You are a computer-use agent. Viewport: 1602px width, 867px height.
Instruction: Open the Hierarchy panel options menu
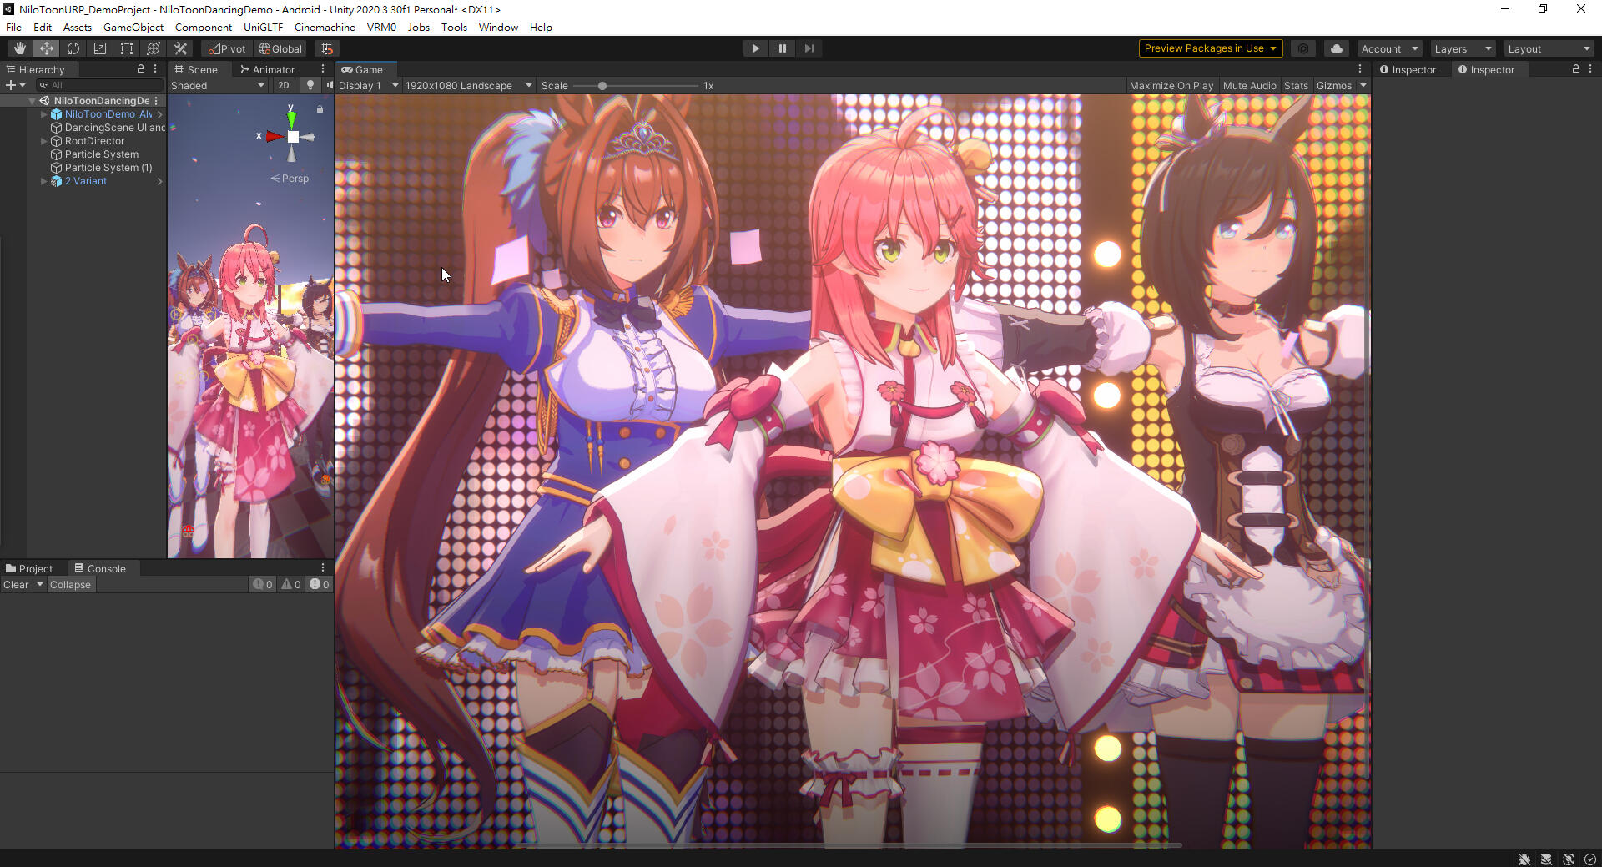(155, 69)
